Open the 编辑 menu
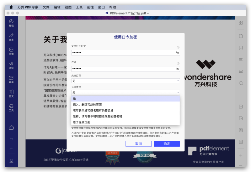251x172 pixels. [x=57, y=7]
